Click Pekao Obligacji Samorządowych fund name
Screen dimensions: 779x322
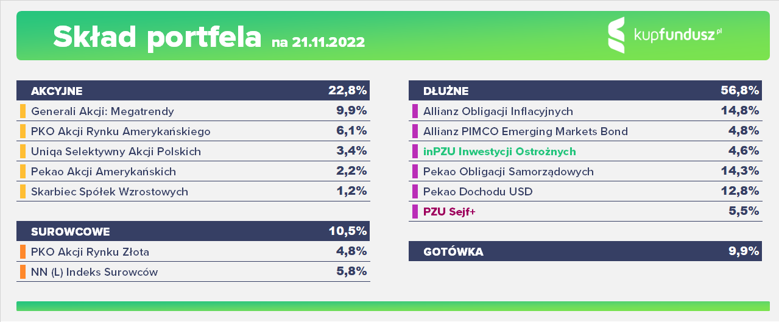click(509, 172)
